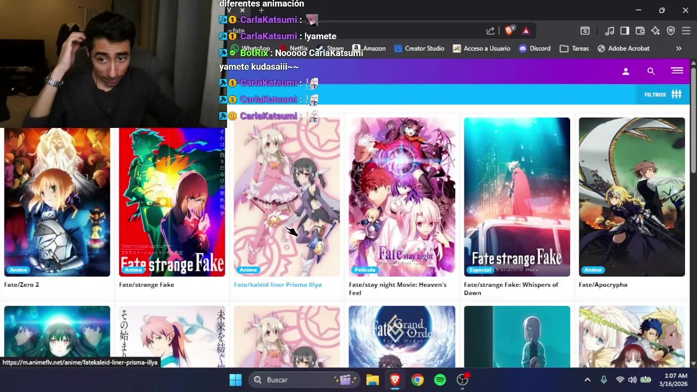The height and width of the screenshot is (392, 697).
Task: Open the Wi-Fi network tray icon
Action: [x=620, y=379]
